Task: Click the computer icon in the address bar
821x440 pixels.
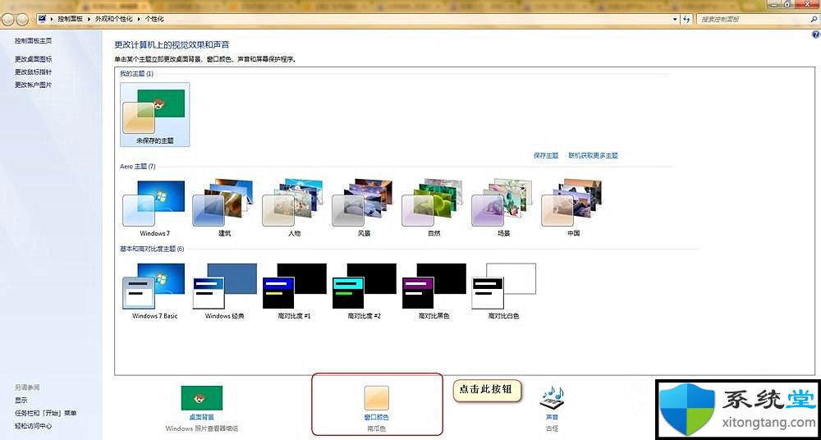Action: tap(43, 19)
